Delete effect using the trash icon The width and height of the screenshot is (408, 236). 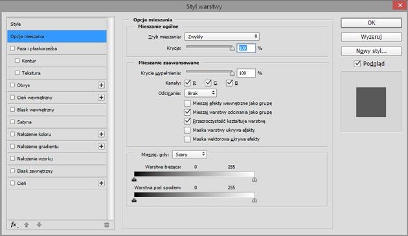107,224
